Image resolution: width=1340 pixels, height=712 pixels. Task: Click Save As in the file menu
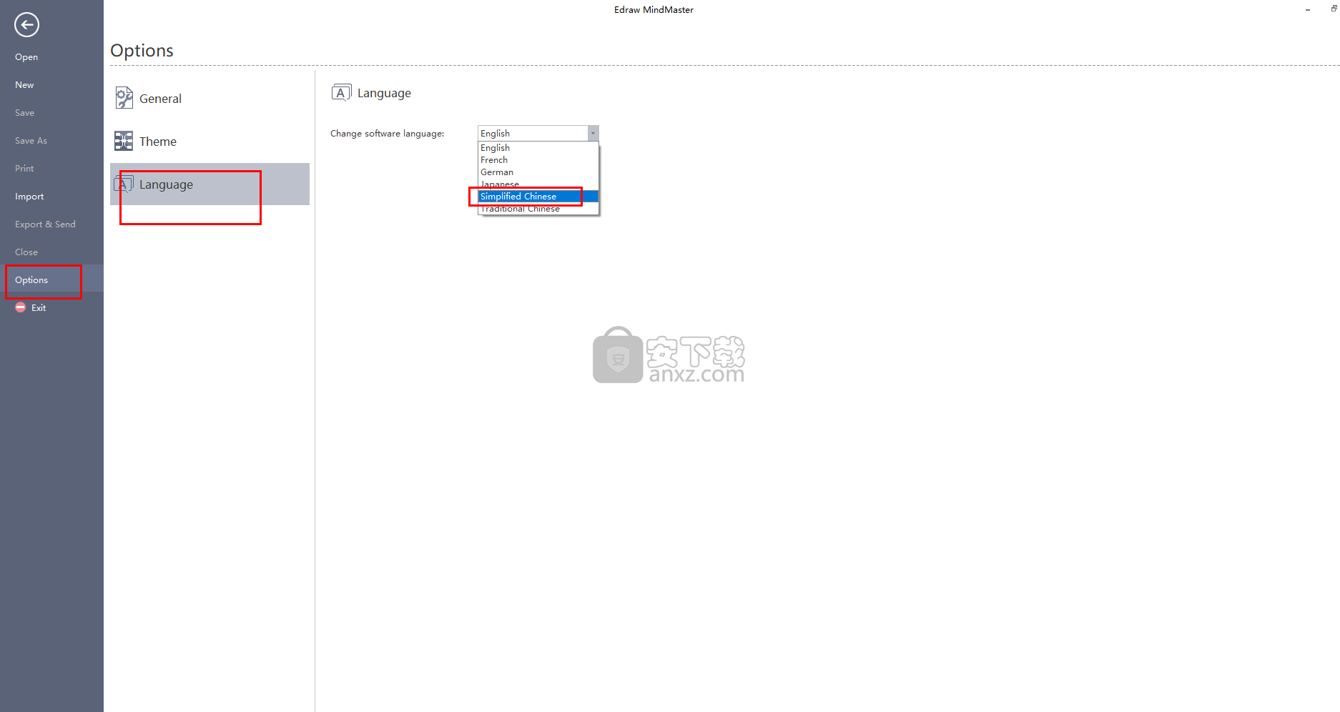point(51,141)
